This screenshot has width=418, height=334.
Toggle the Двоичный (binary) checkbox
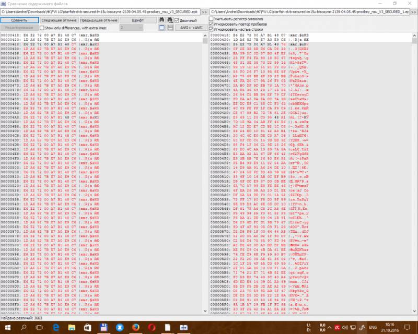[177, 20]
